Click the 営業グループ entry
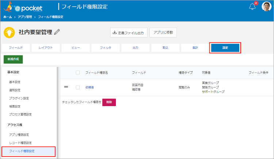Viewport: 274px width, 159px height. tap(210, 83)
